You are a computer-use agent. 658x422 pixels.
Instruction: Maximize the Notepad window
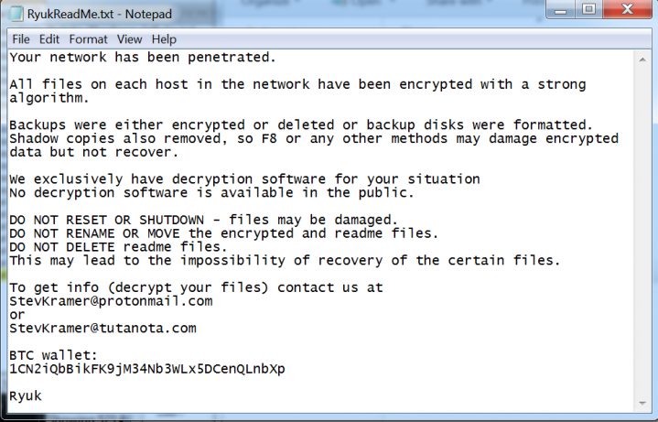tap(588, 9)
